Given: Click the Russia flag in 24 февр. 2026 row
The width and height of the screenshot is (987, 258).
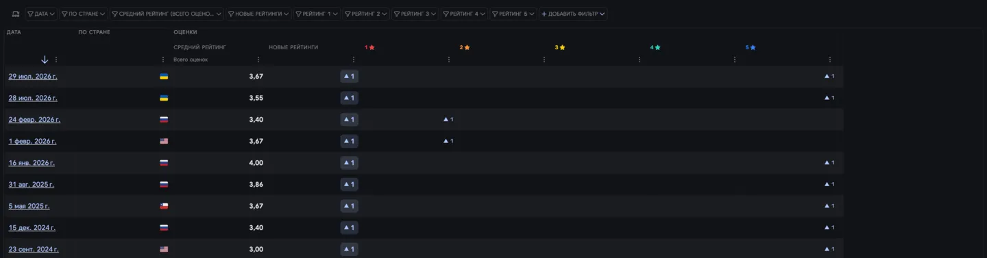Looking at the screenshot, I should tap(164, 120).
